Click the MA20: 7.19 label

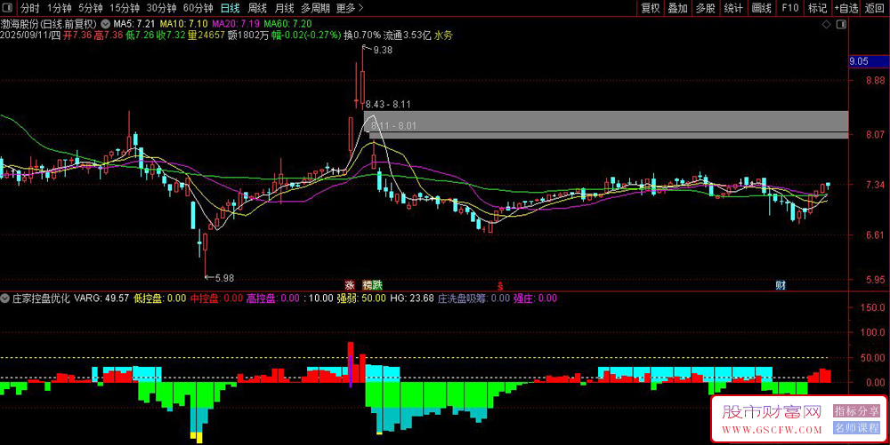click(236, 24)
